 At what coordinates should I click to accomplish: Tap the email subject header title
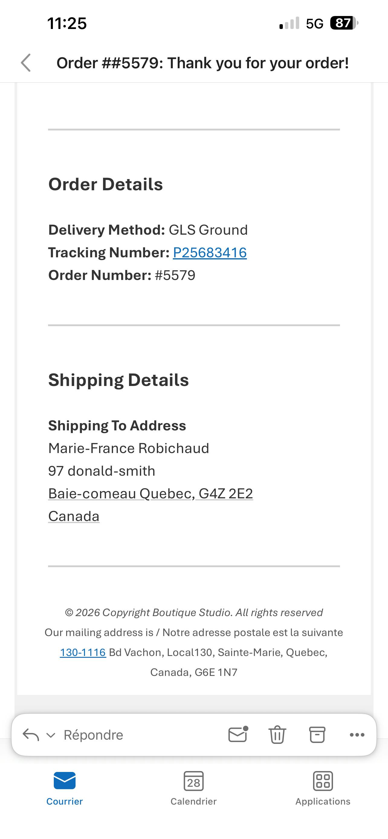pos(203,63)
